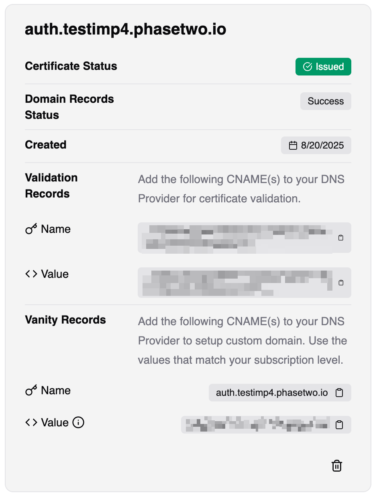Delete the domain using the trash icon
375x497 pixels.
point(337,466)
